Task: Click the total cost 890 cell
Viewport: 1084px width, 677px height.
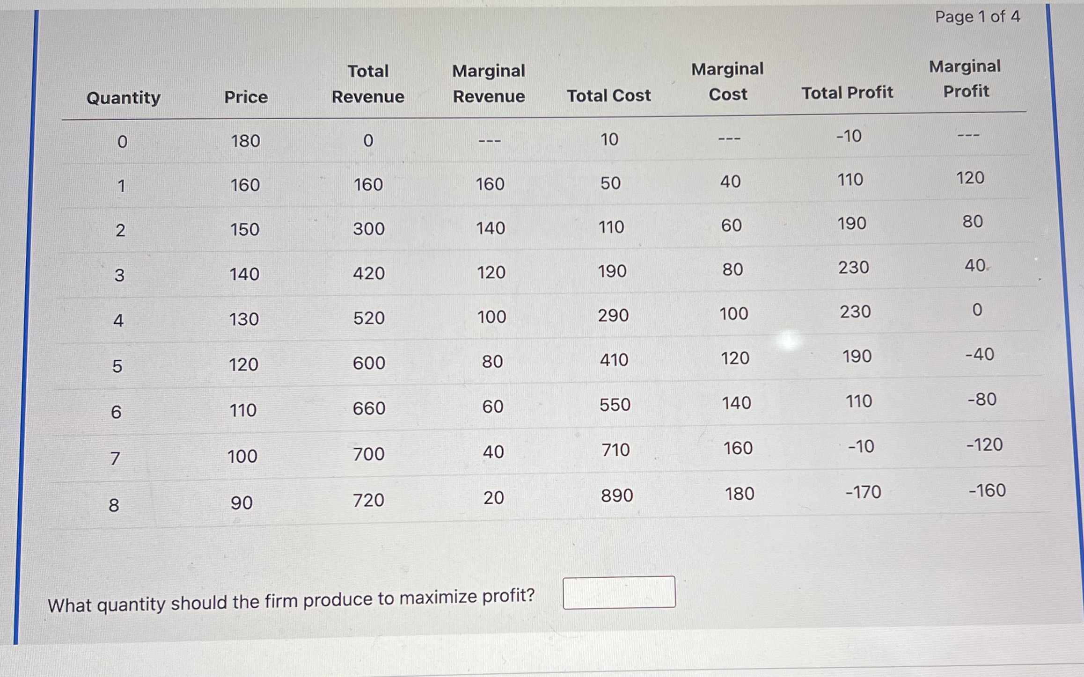Action: [x=617, y=495]
